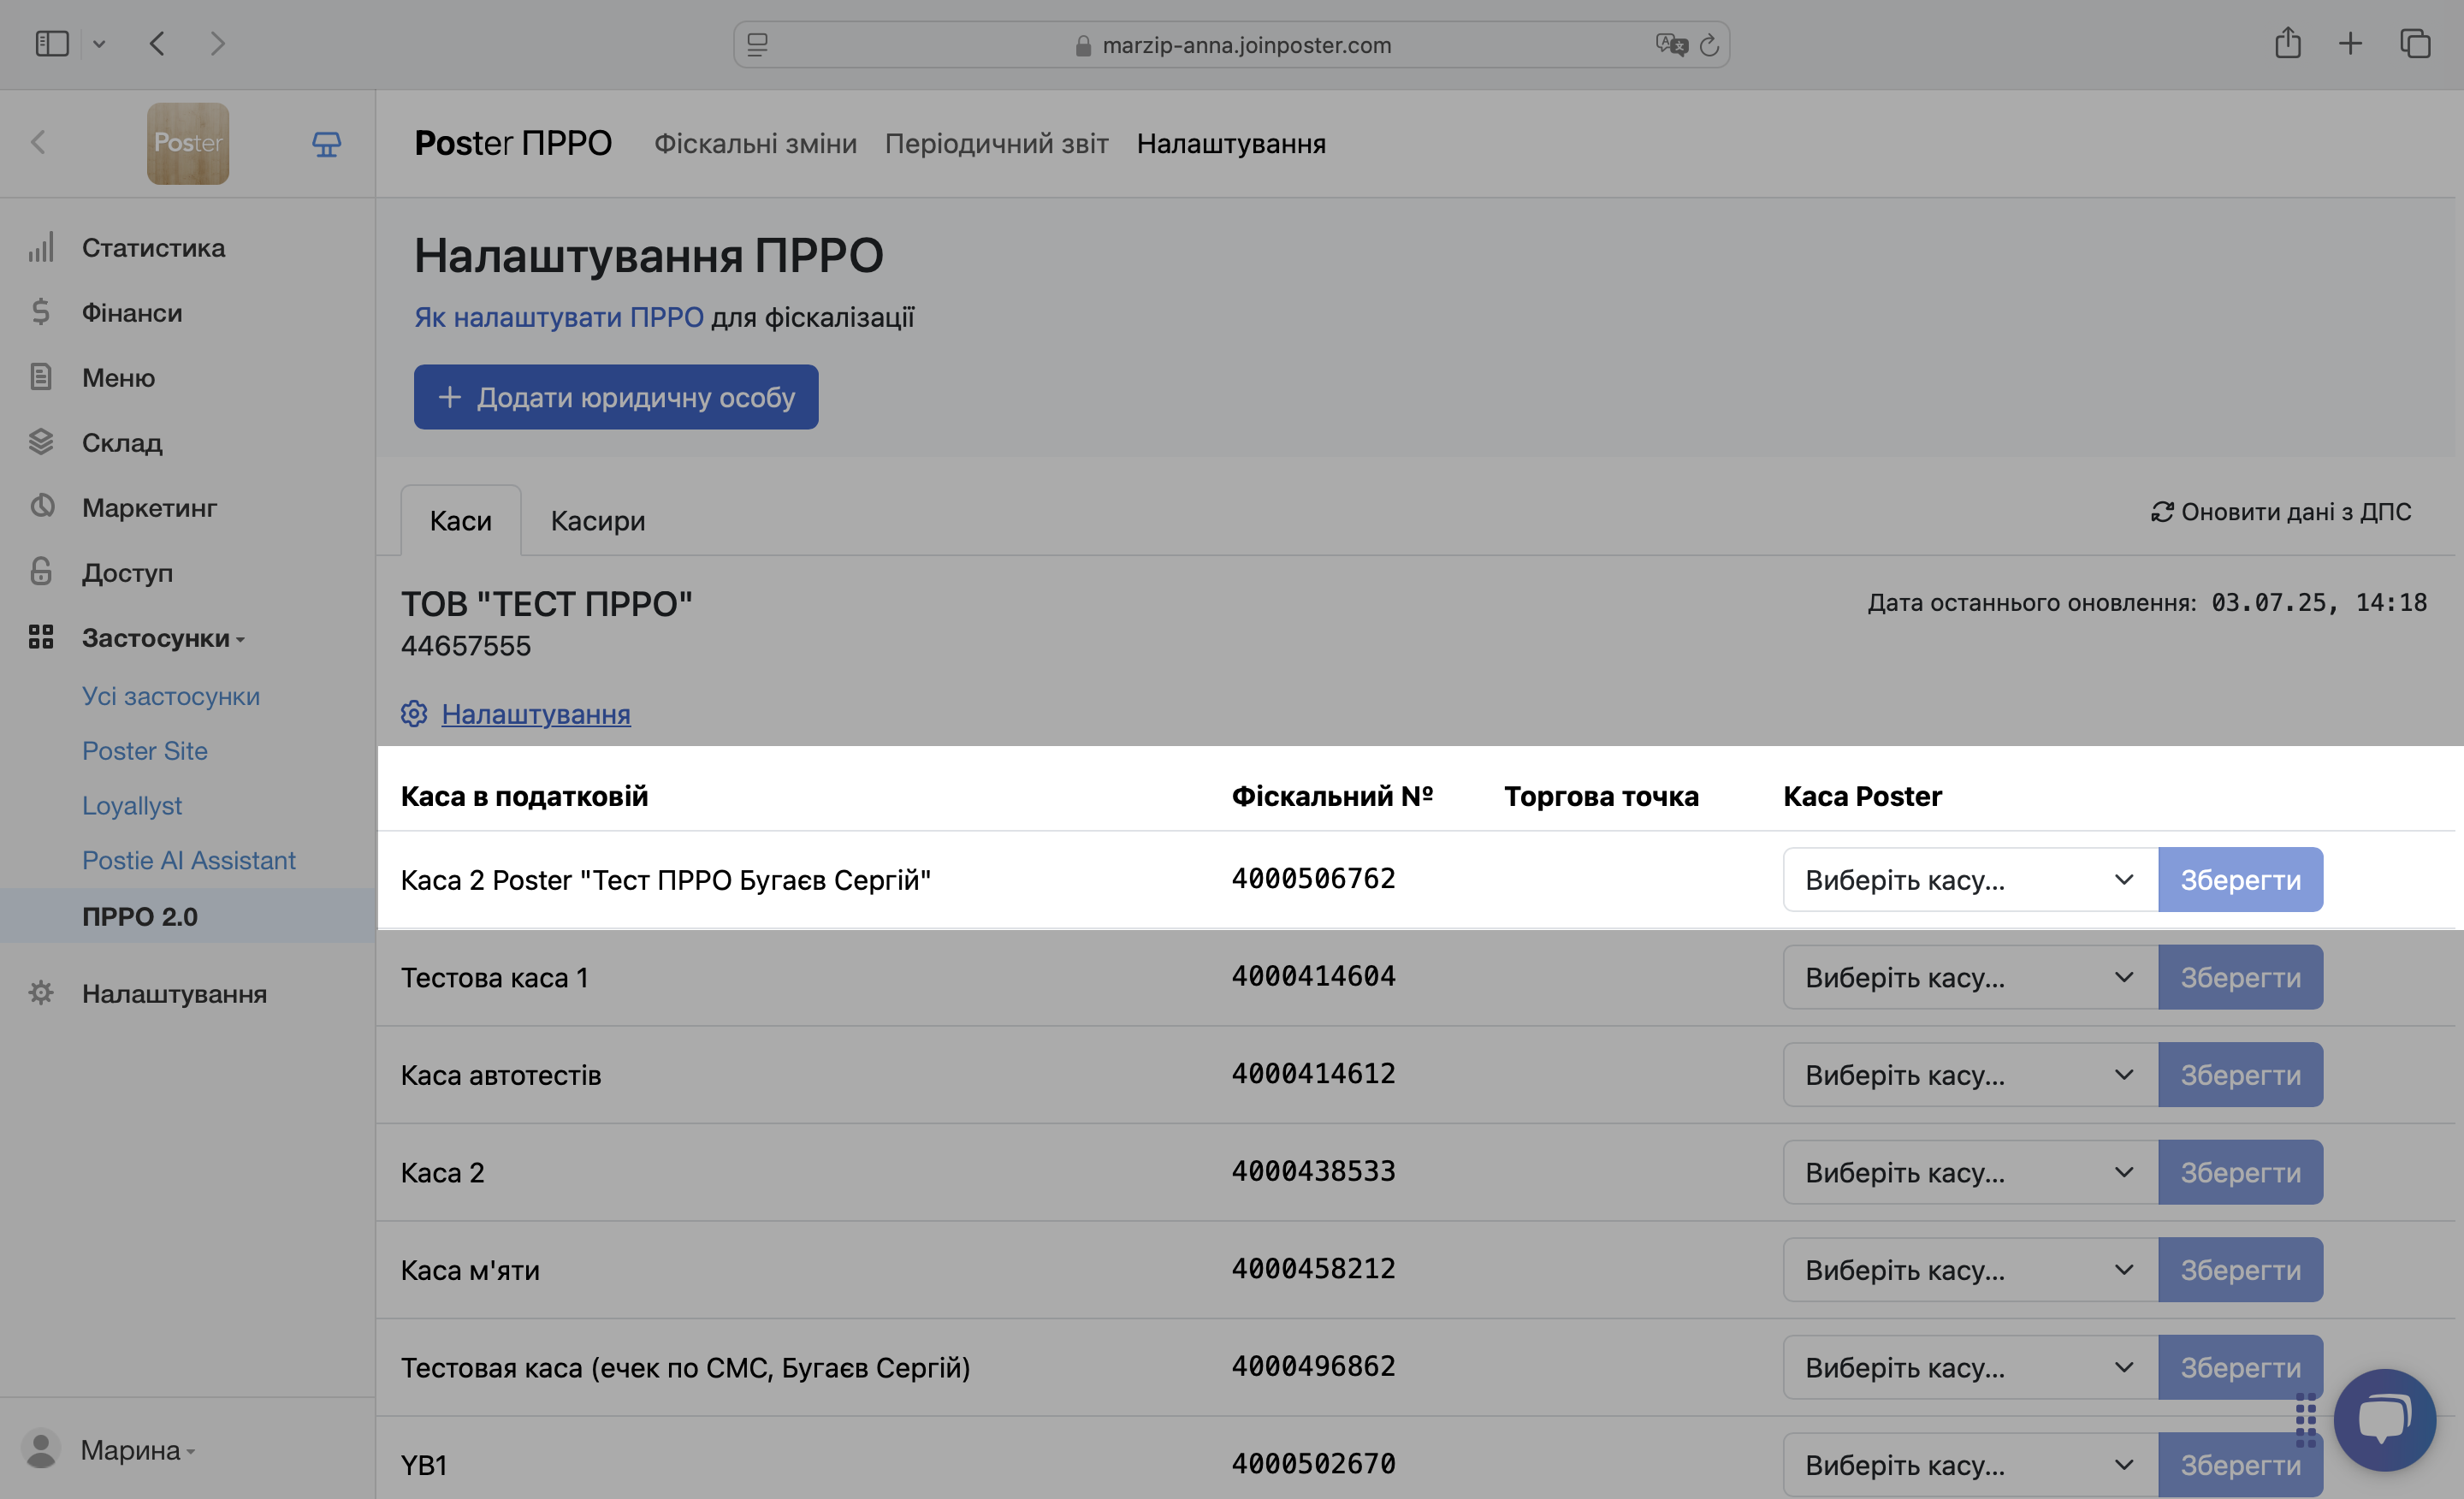Click the translate icon in address bar
The height and width of the screenshot is (1499, 2464).
coord(1671,45)
